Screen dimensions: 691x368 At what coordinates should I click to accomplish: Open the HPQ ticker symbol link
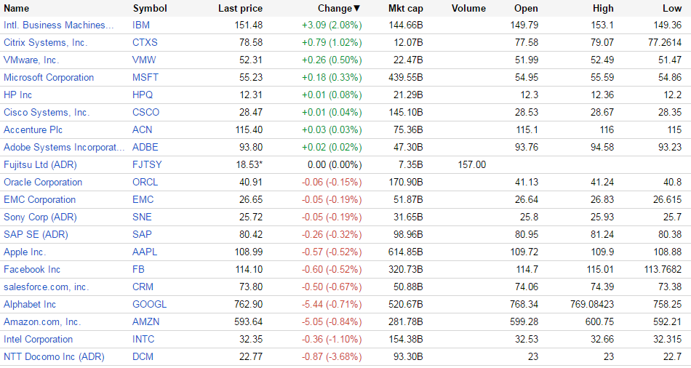(143, 95)
